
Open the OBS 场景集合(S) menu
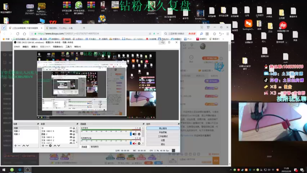click(x=58, y=47)
